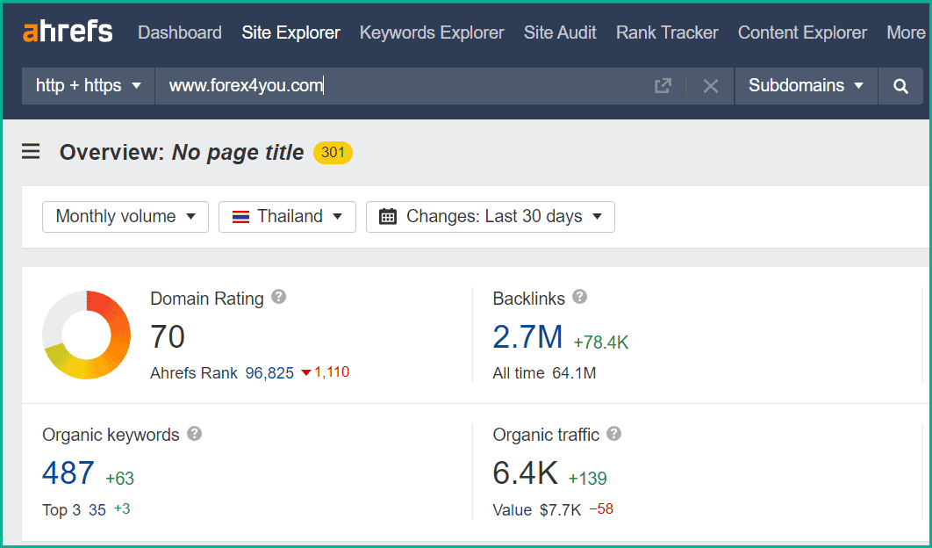The width and height of the screenshot is (932, 548).
Task: Open the More menu
Action: [x=906, y=32]
